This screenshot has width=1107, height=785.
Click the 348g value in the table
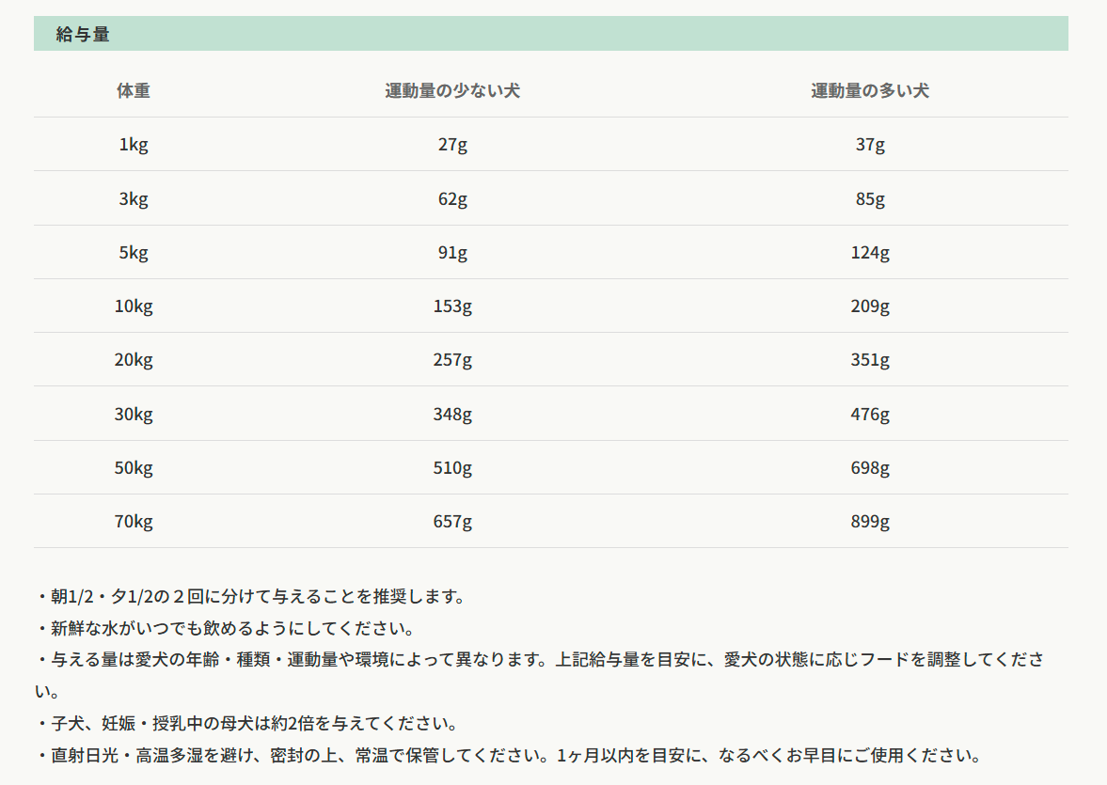[x=452, y=415]
